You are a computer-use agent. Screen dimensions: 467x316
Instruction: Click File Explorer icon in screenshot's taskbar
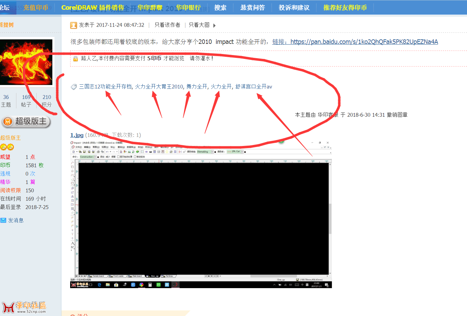(x=108, y=285)
